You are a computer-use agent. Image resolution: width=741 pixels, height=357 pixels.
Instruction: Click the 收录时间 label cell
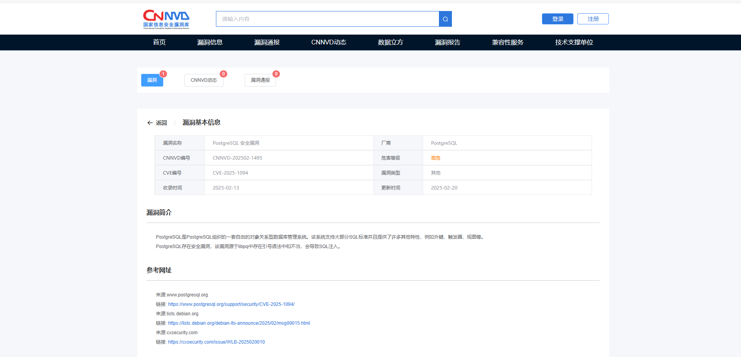[x=180, y=188]
